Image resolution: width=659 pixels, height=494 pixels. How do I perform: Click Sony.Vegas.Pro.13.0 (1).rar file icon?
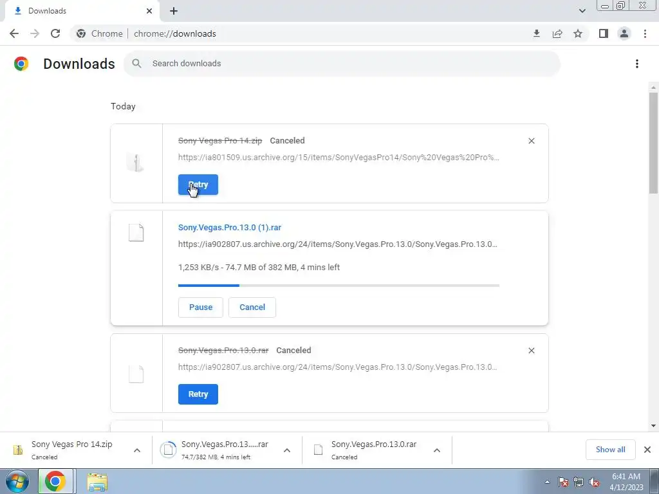tap(136, 233)
